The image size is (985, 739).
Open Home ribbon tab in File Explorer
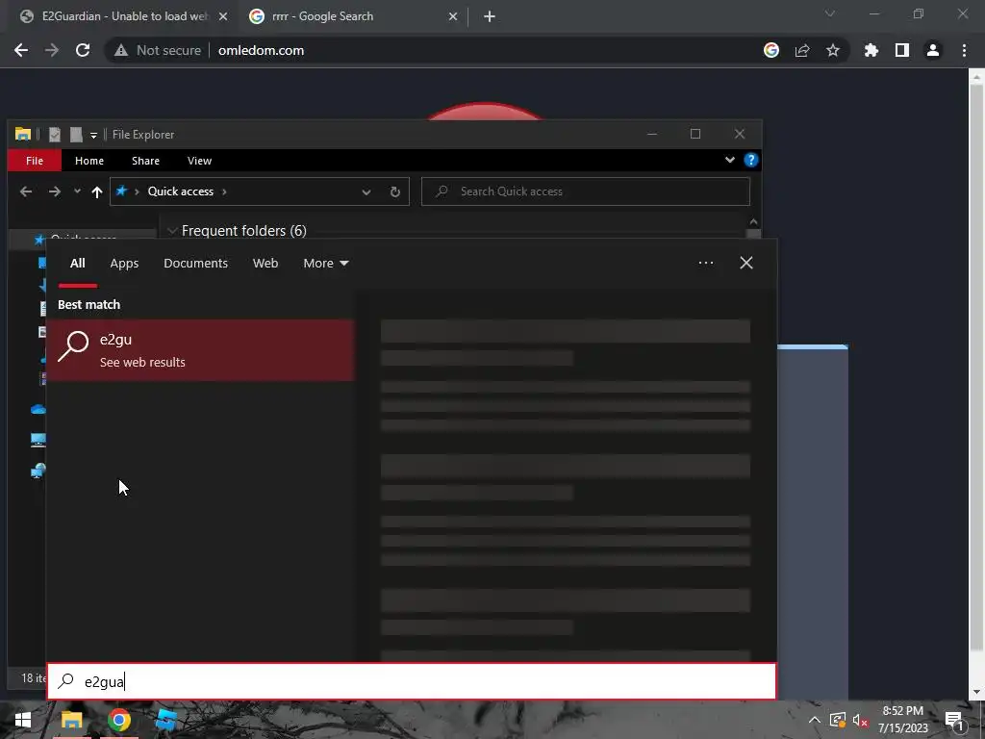click(89, 161)
